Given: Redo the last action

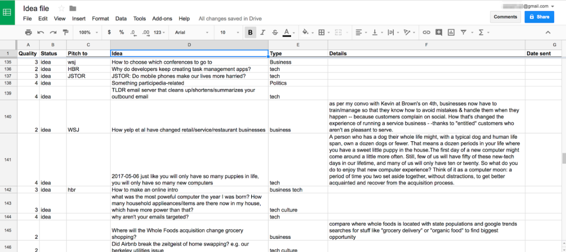Looking at the screenshot, I should pyautogui.click(x=53, y=32).
